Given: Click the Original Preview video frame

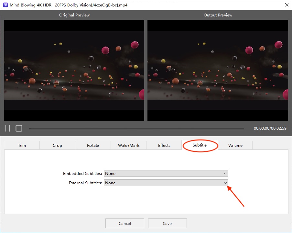Looking at the screenshot, I should click(74, 71).
